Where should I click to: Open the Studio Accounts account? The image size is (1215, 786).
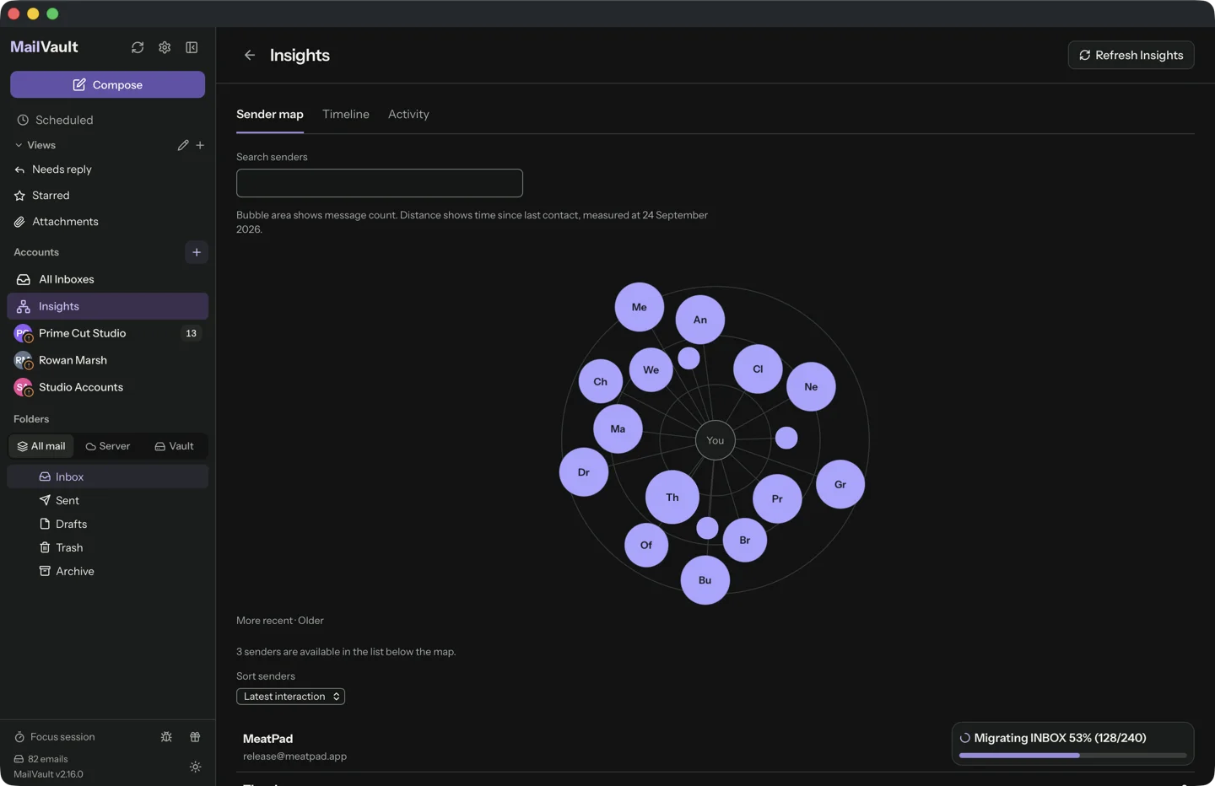tap(107, 387)
